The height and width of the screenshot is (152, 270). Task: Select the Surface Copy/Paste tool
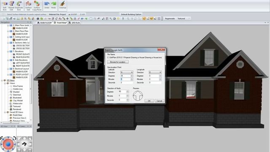click(37, 5)
